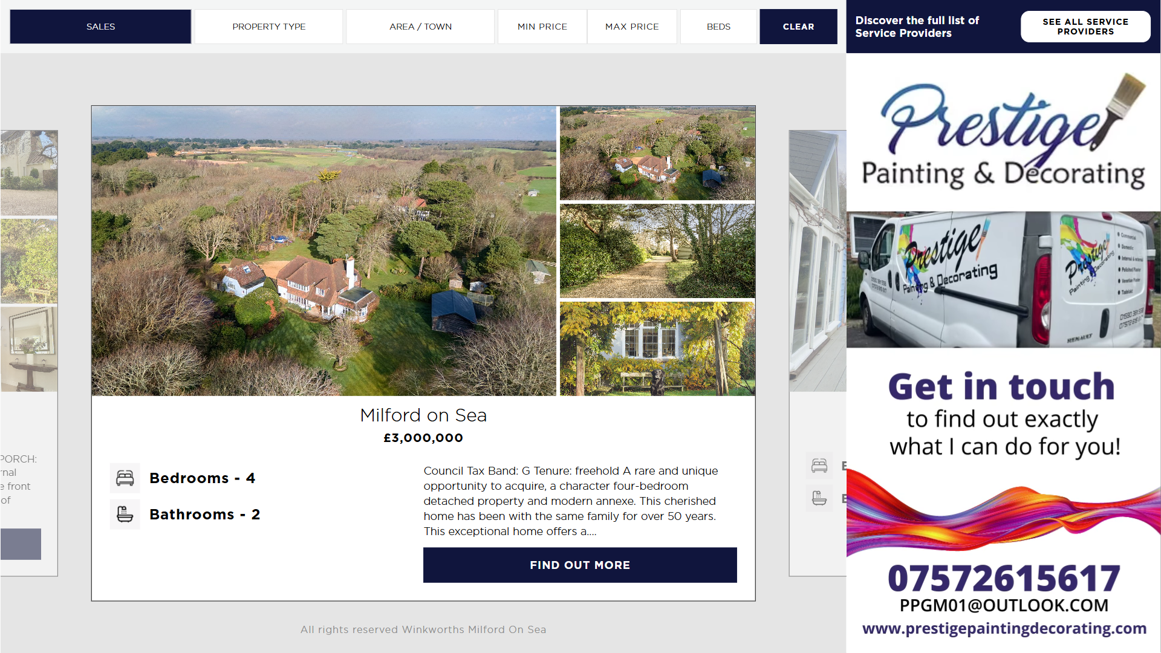Open the BEDS filter
1161x653 pixels.
pyautogui.click(x=718, y=27)
